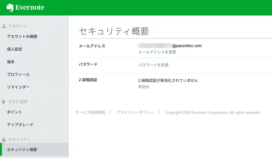Navigate to リマインダー settings

[x=18, y=87]
